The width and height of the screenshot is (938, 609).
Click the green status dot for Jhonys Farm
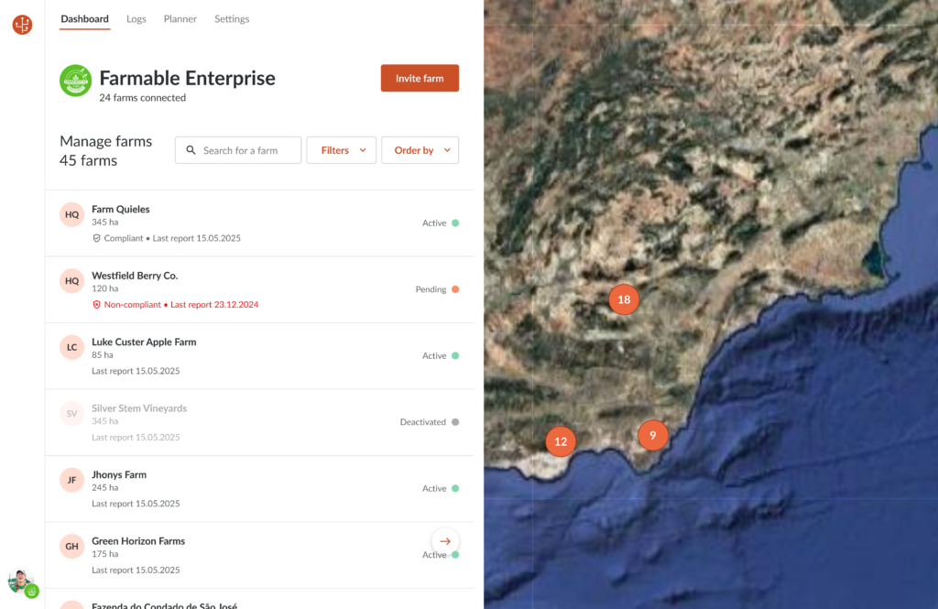click(455, 489)
